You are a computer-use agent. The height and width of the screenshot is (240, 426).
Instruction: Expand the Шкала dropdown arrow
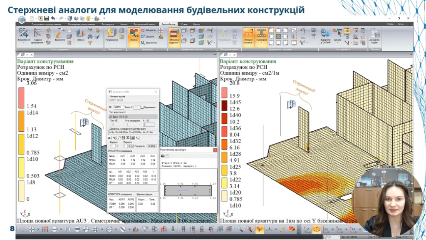click(337, 43)
